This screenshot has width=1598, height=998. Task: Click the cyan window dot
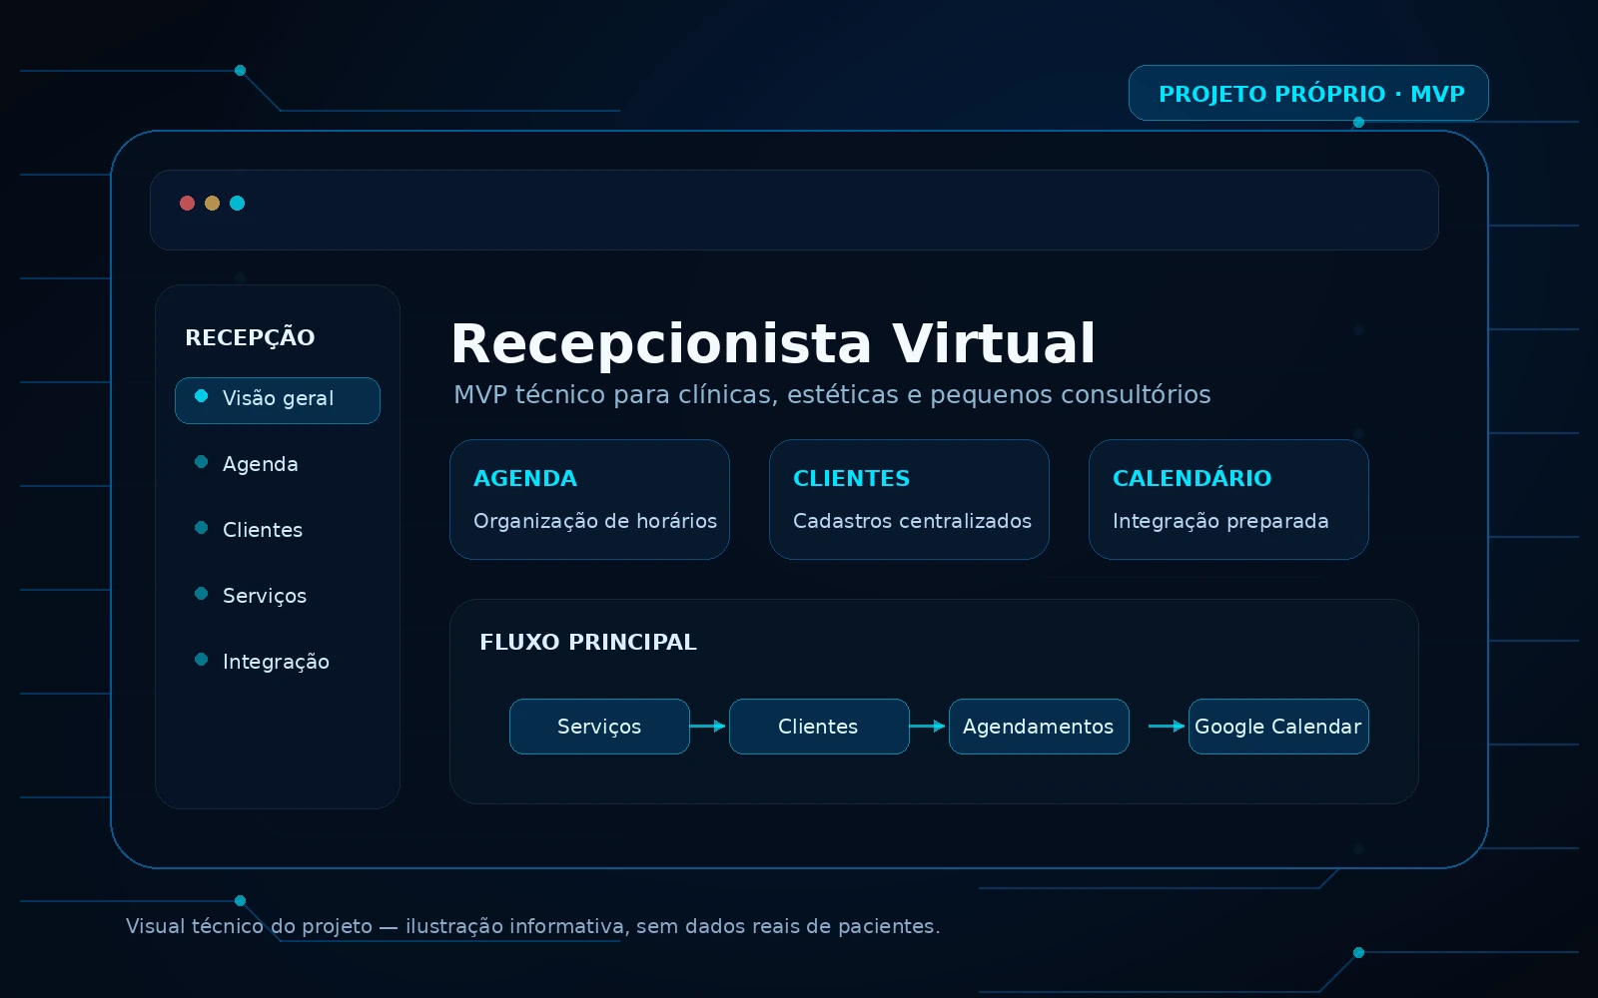point(238,203)
